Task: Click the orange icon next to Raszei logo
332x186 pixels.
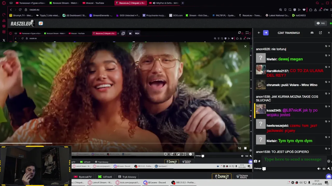Action: (x=41, y=23)
